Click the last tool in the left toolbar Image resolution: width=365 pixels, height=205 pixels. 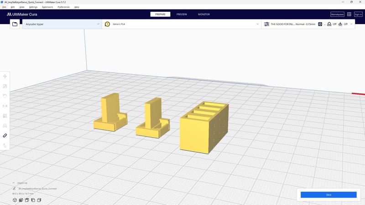pos(5,145)
